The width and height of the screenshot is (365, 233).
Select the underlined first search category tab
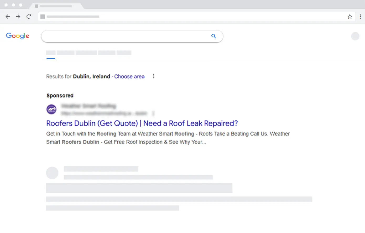(51, 53)
